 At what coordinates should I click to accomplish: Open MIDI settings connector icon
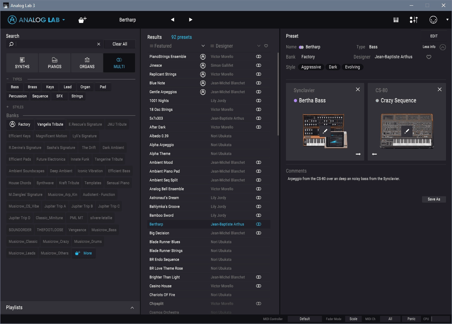[433, 20]
